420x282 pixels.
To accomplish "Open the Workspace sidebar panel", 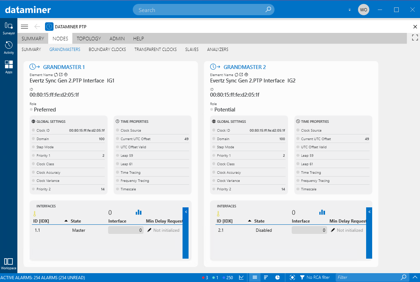I will click(9, 264).
